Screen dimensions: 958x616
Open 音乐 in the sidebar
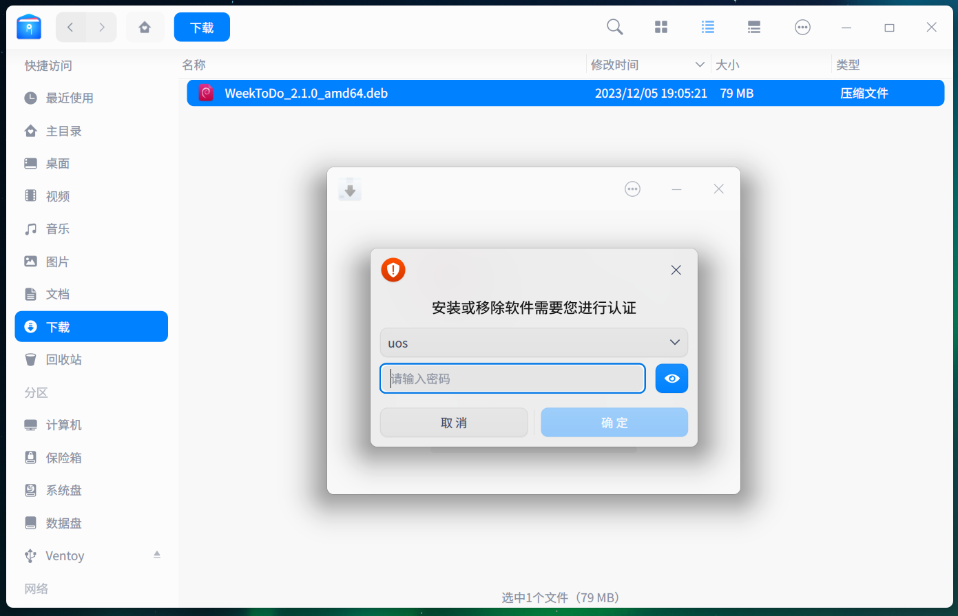[x=91, y=229]
